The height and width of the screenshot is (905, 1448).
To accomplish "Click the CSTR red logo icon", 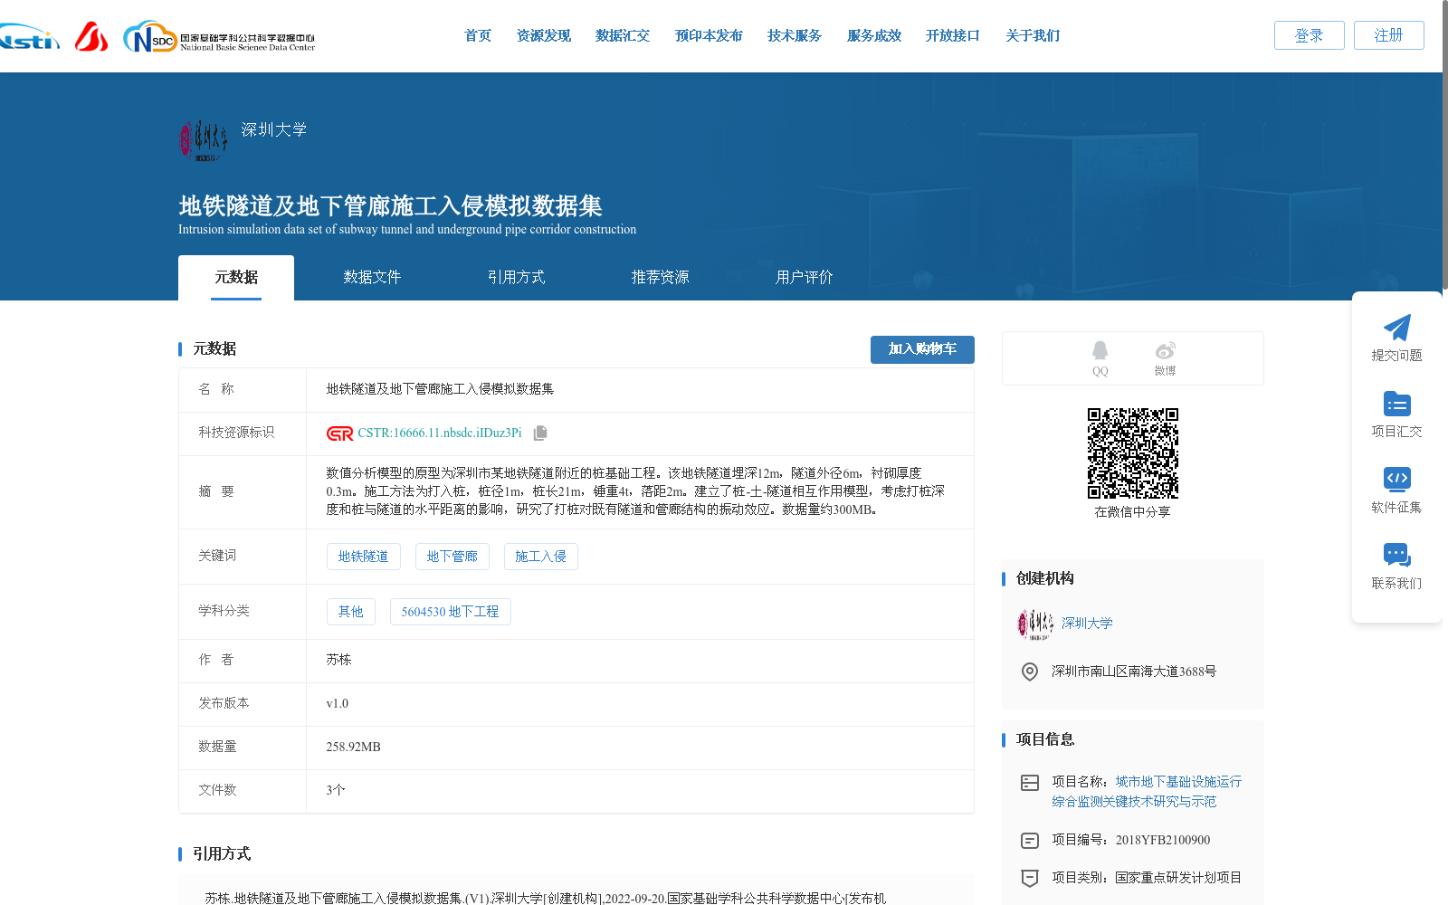I will (x=339, y=433).
